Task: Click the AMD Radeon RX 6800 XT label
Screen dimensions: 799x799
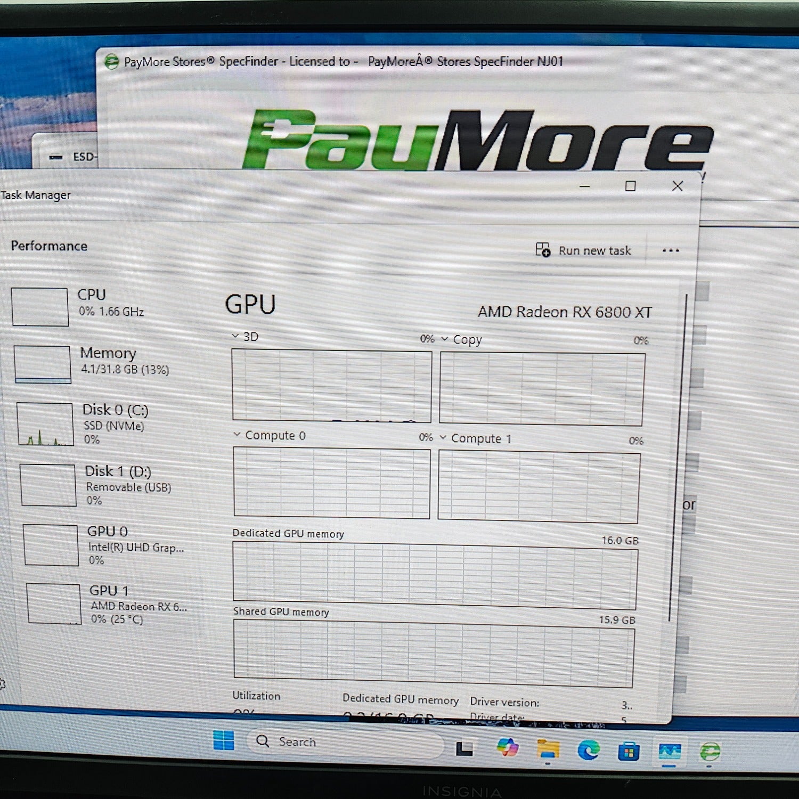Action: (565, 312)
